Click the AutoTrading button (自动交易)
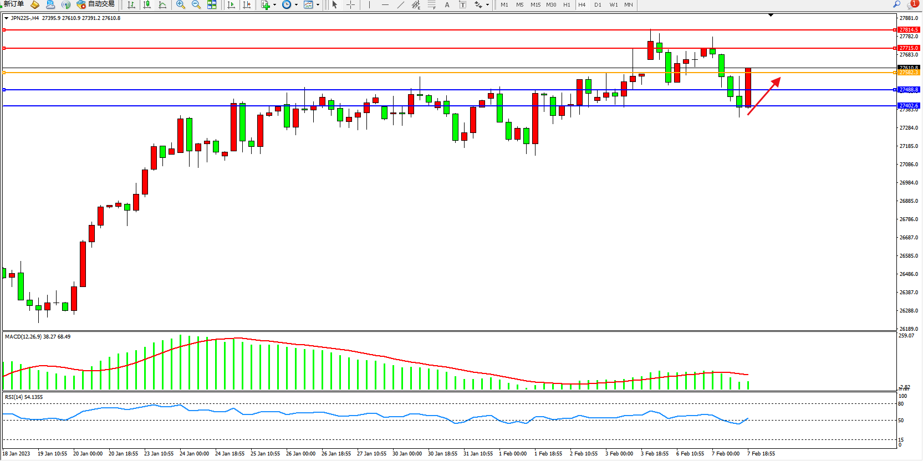Screen dimensions: 923x461 (x=96, y=4)
